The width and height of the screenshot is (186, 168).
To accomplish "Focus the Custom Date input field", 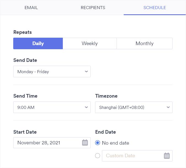I will (x=132, y=156).
